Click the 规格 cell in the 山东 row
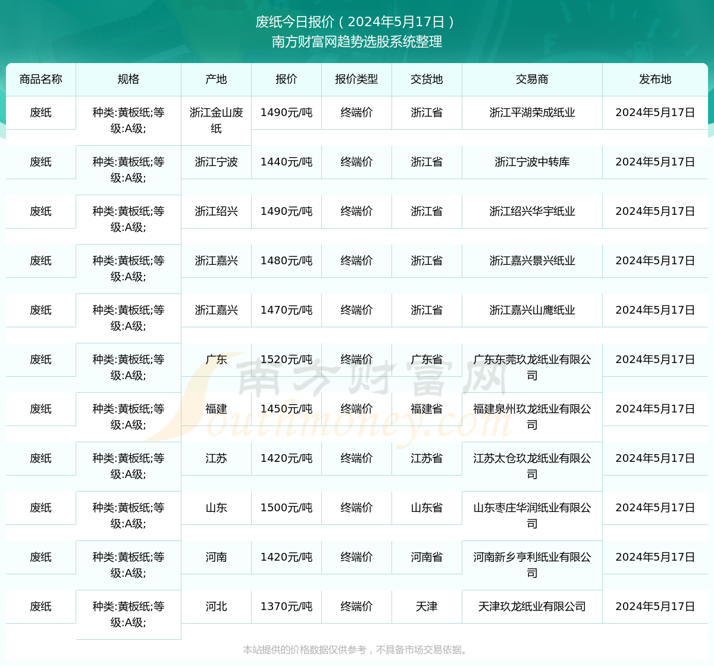This screenshot has height=666, width=714. [129, 516]
